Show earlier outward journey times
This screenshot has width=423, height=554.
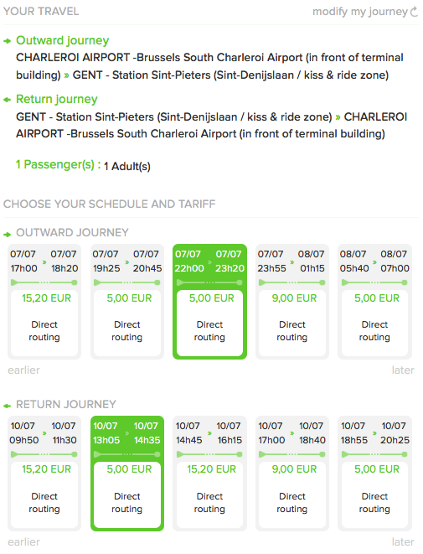click(x=23, y=370)
